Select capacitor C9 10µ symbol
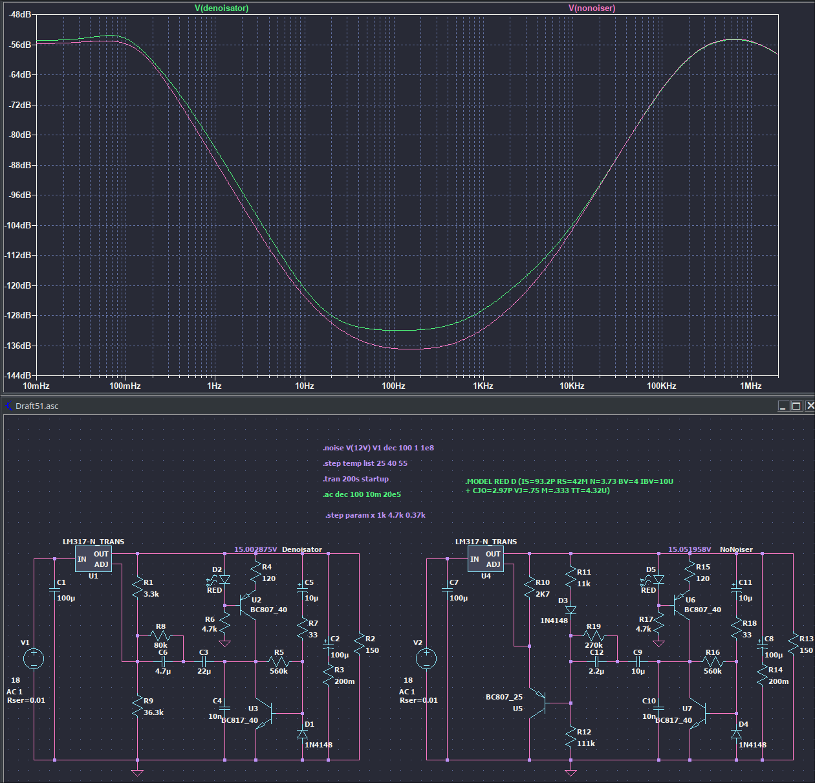 pyautogui.click(x=638, y=661)
